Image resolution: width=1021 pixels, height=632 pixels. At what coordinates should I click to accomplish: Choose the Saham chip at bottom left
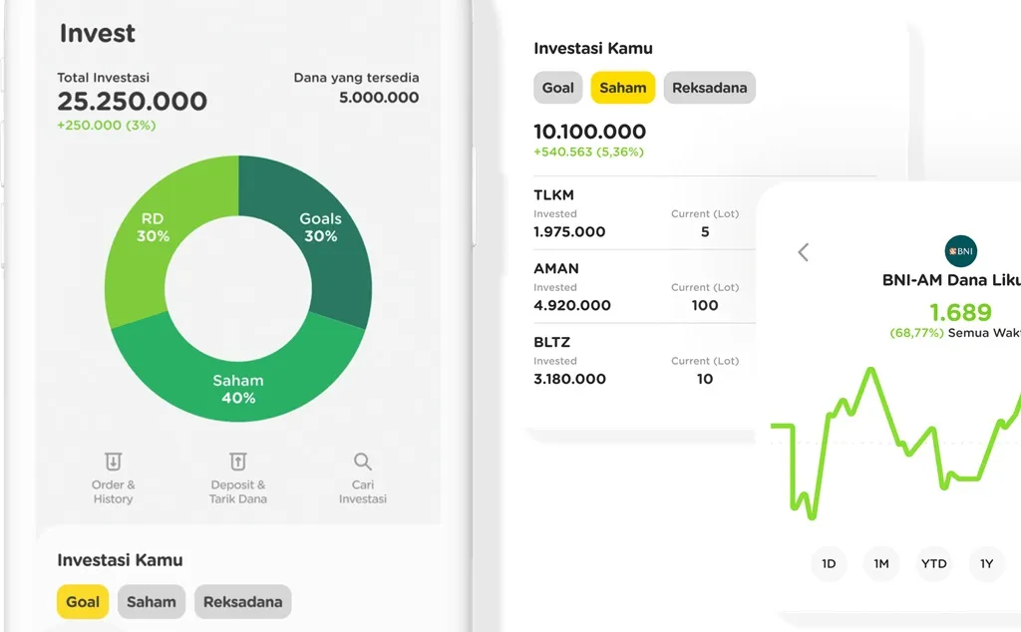point(152,601)
